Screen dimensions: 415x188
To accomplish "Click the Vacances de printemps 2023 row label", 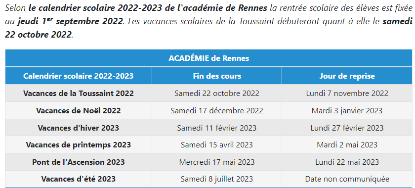I will (79, 145).
